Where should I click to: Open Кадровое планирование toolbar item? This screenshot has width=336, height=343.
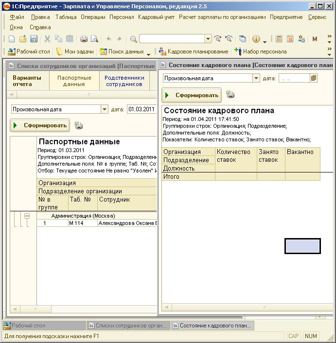(194, 51)
